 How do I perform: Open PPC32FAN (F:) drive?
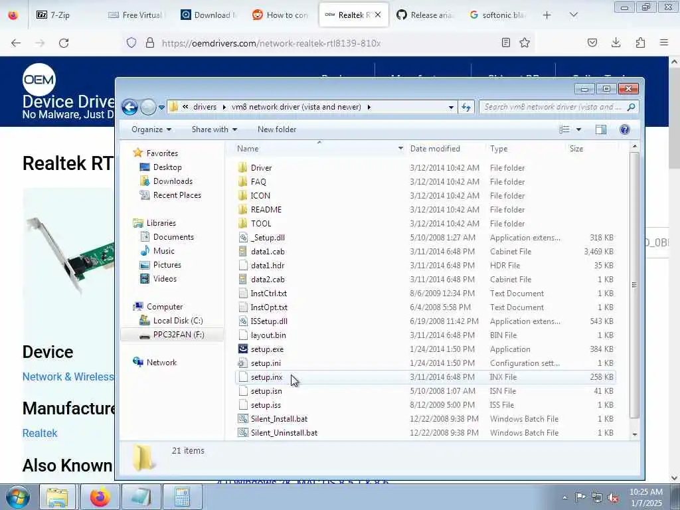pos(178,335)
